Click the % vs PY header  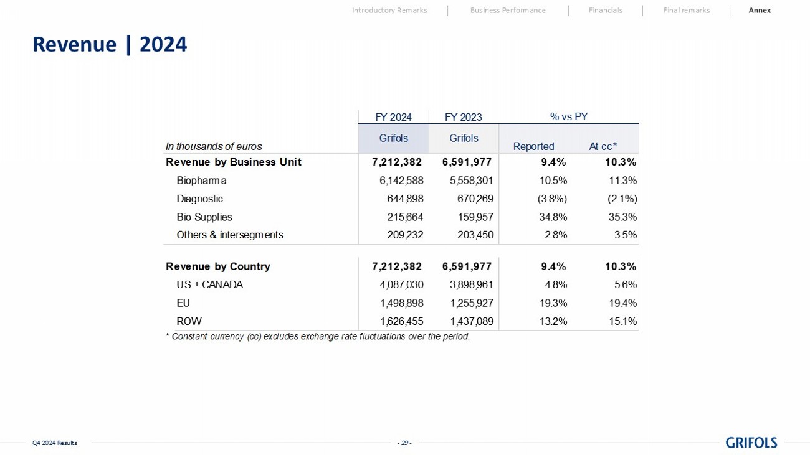[x=568, y=116]
